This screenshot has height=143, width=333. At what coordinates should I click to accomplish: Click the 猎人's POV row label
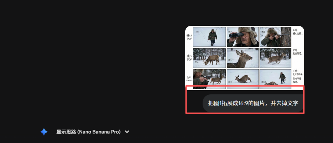189,37
